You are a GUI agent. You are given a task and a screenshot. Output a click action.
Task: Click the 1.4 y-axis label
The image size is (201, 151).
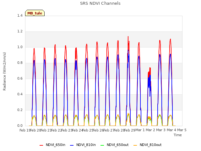coord(20,15)
